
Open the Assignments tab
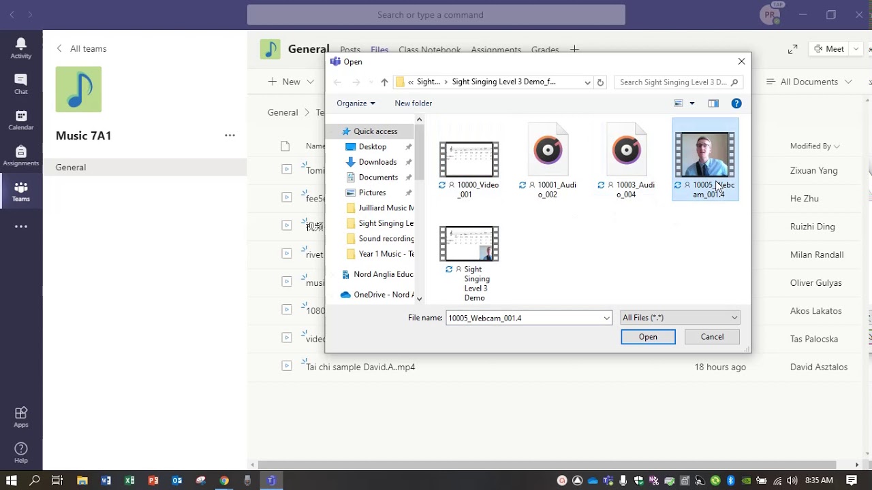496,50
